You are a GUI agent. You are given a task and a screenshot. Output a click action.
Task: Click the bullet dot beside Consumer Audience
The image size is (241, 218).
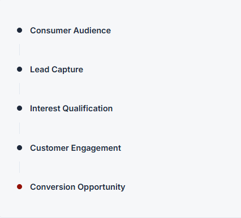coord(19,30)
